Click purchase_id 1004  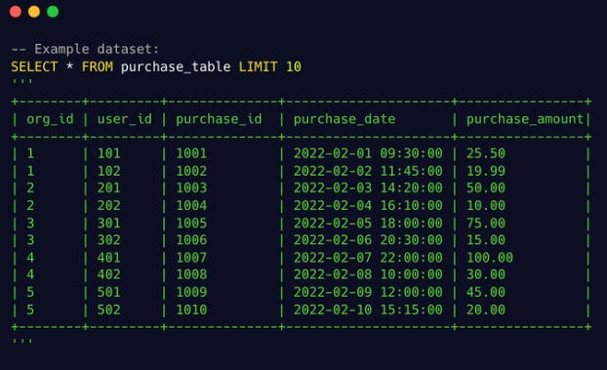pyautogui.click(x=191, y=205)
